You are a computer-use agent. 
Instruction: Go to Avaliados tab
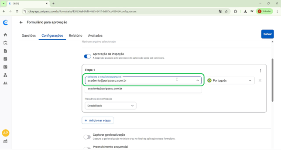coord(95,35)
